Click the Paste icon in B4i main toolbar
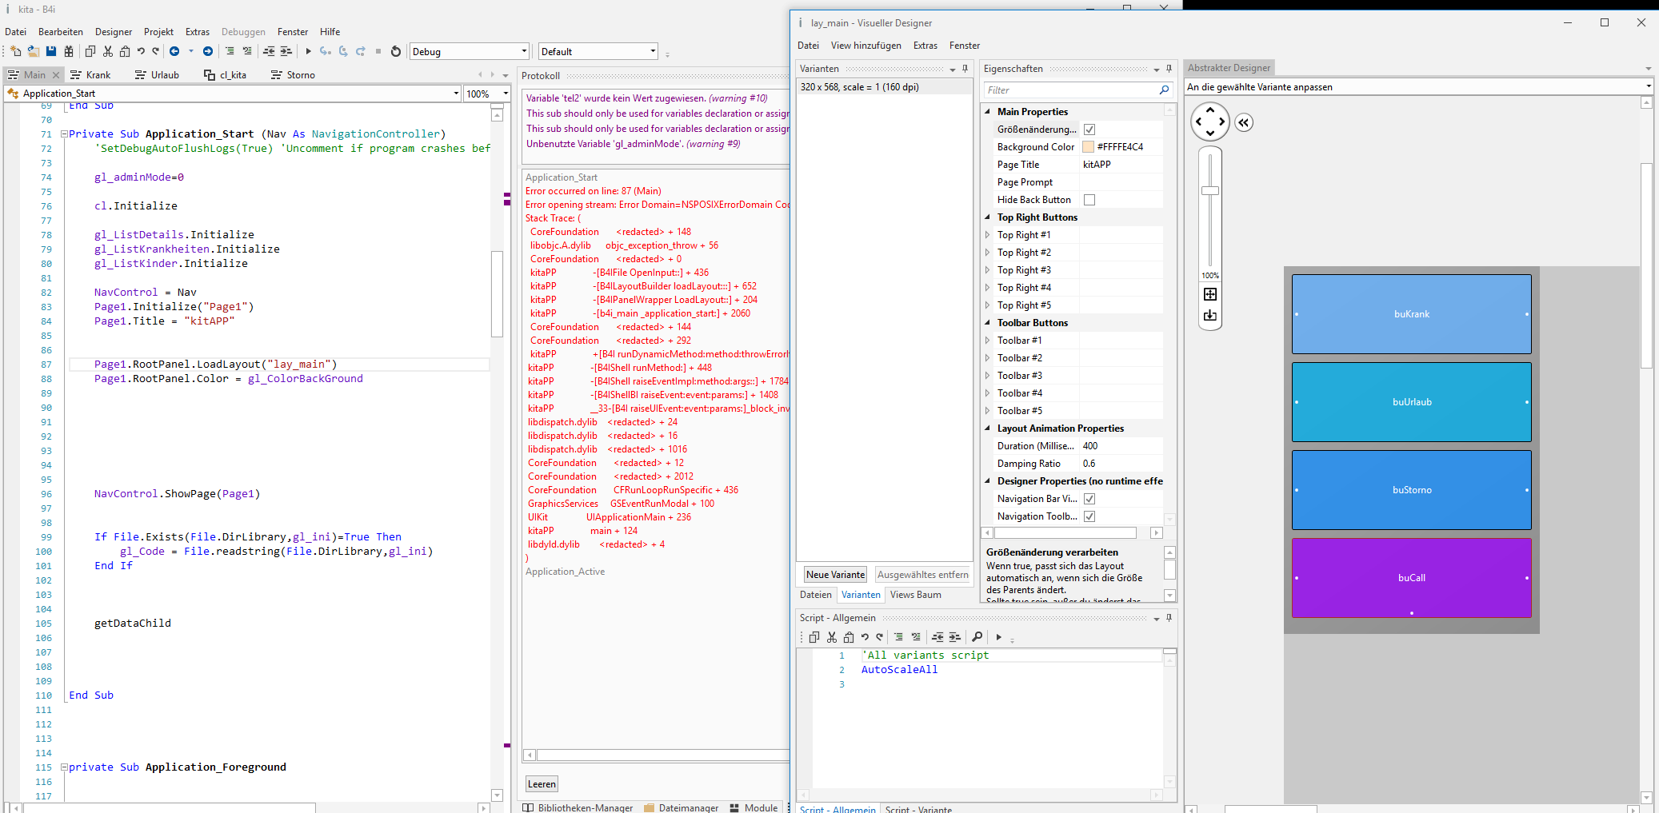Viewport: 1659px width, 813px height. pos(125,51)
